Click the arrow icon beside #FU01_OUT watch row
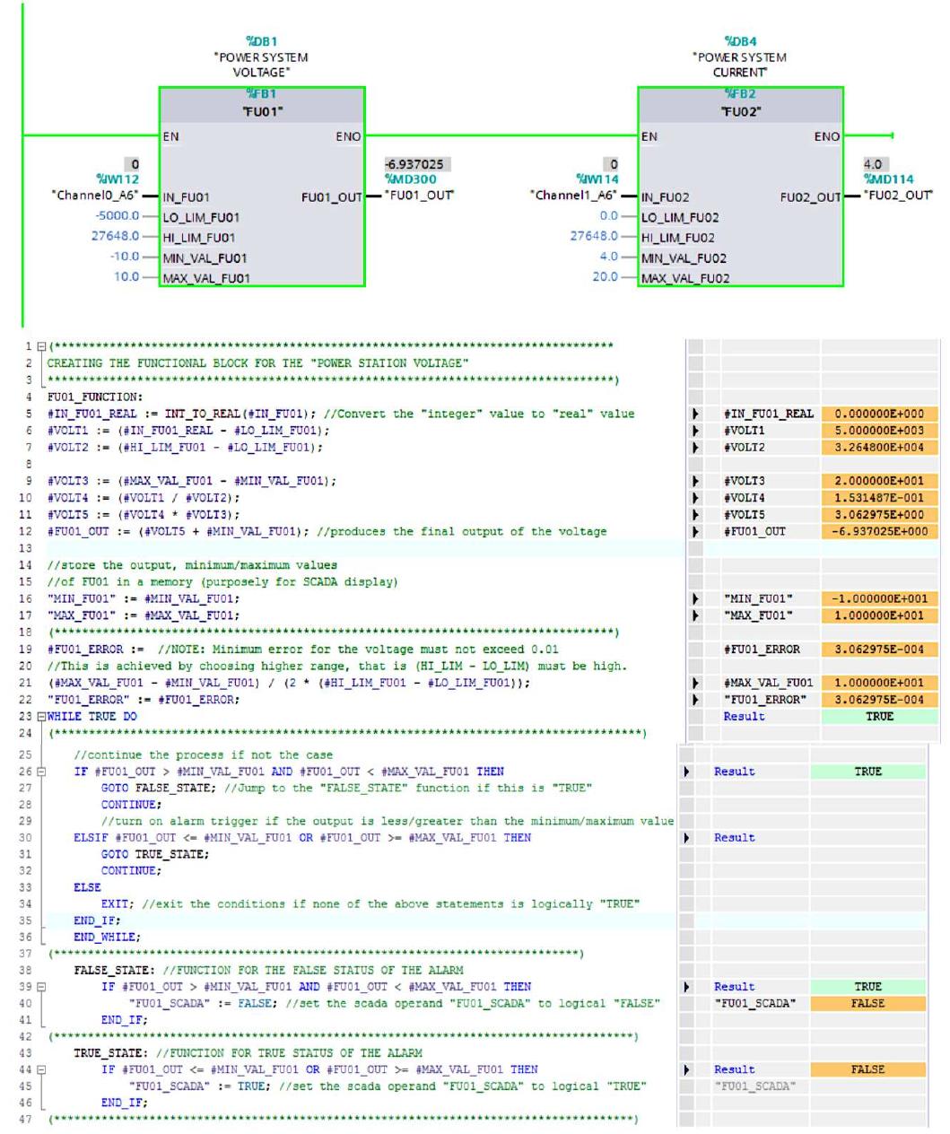Image resolution: width=950 pixels, height=1134 pixels. (x=695, y=531)
